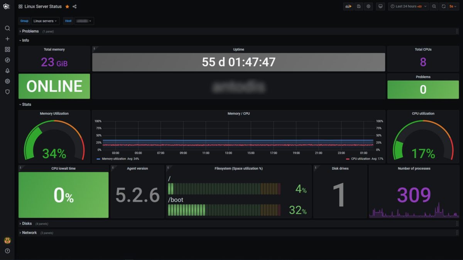The height and width of the screenshot is (260, 463).
Task: Open the Last 24 hours time picker
Action: tap(408, 7)
